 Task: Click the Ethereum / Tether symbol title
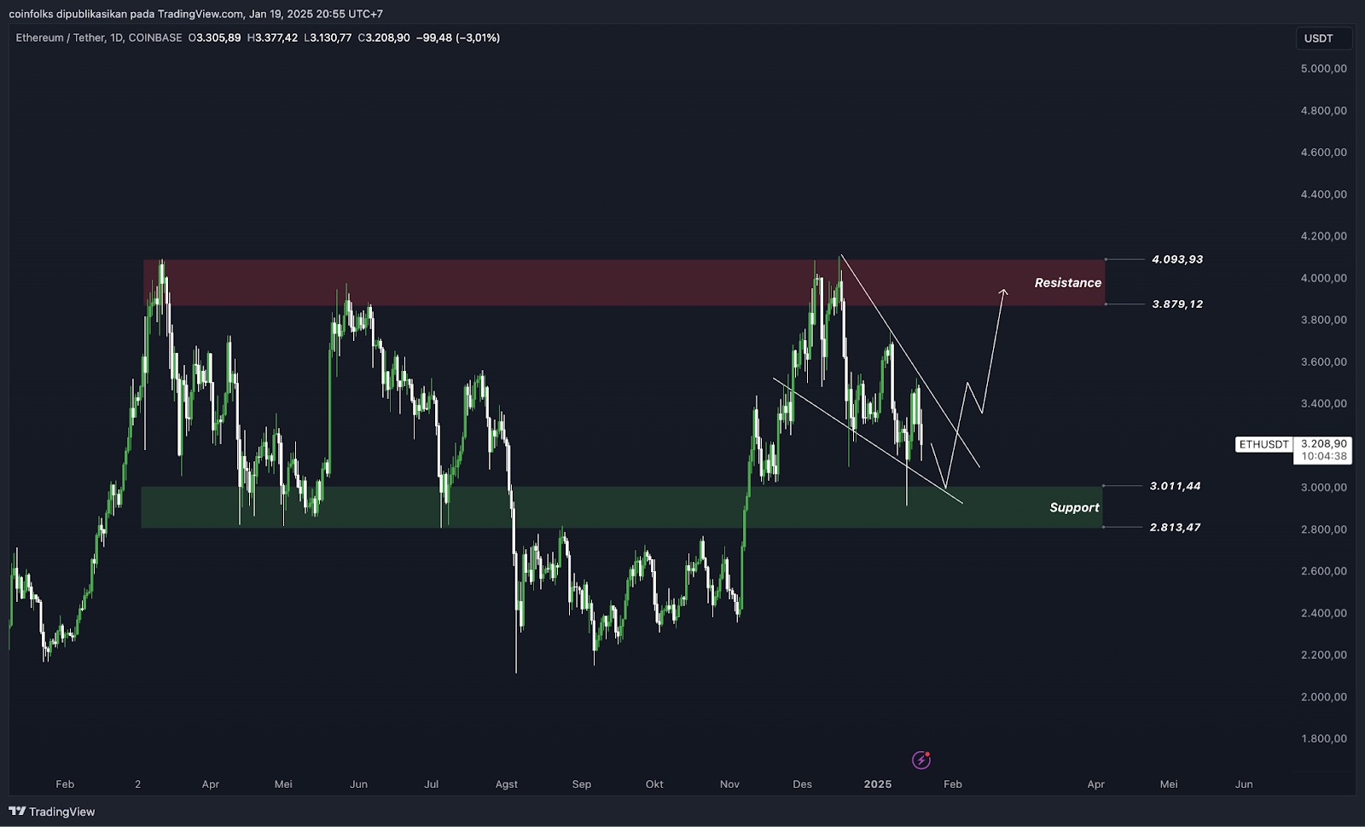click(x=60, y=38)
